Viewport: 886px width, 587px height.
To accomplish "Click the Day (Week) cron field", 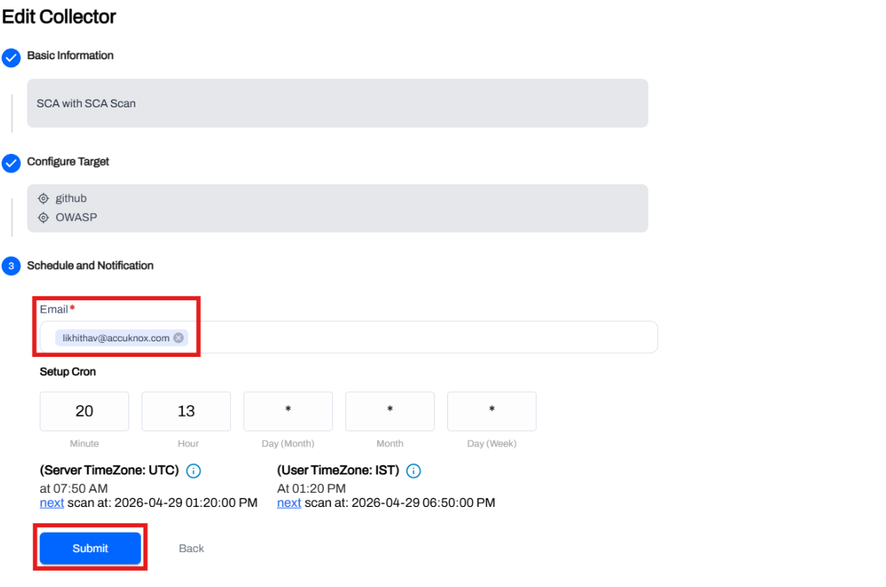I will coord(492,411).
